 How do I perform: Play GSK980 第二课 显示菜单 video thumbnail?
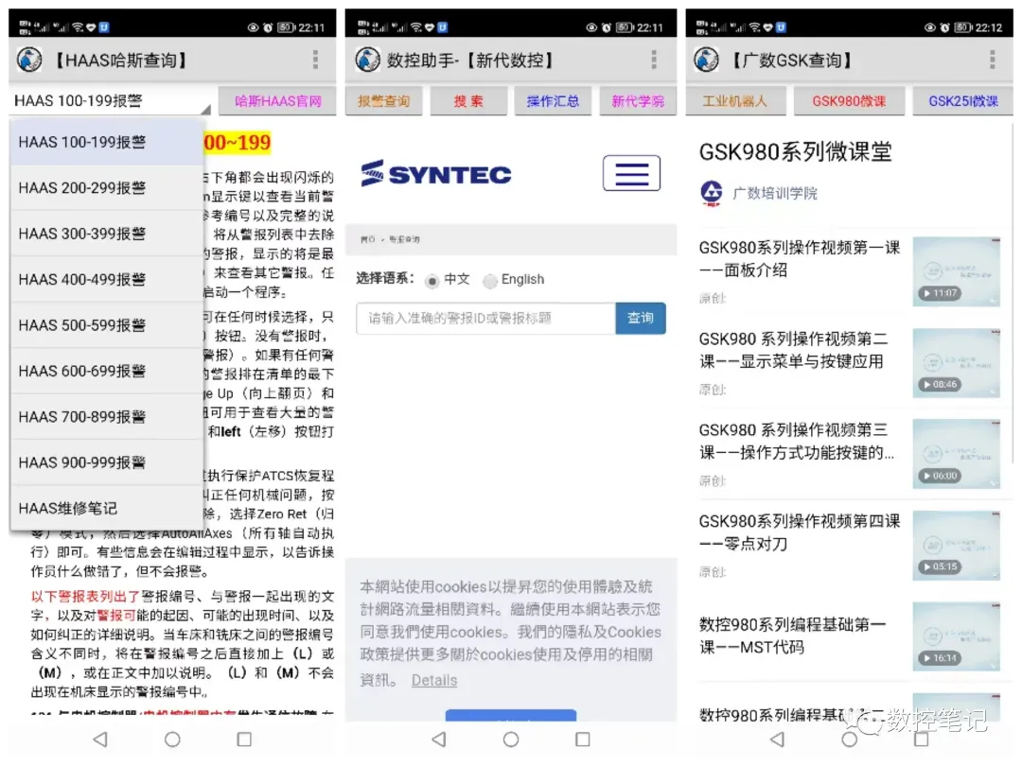tap(956, 363)
